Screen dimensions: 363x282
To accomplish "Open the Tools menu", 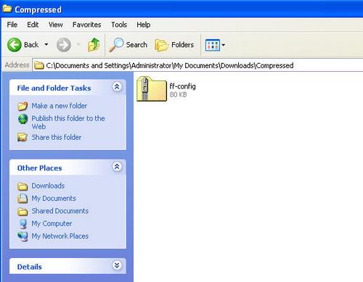I will click(x=119, y=25).
